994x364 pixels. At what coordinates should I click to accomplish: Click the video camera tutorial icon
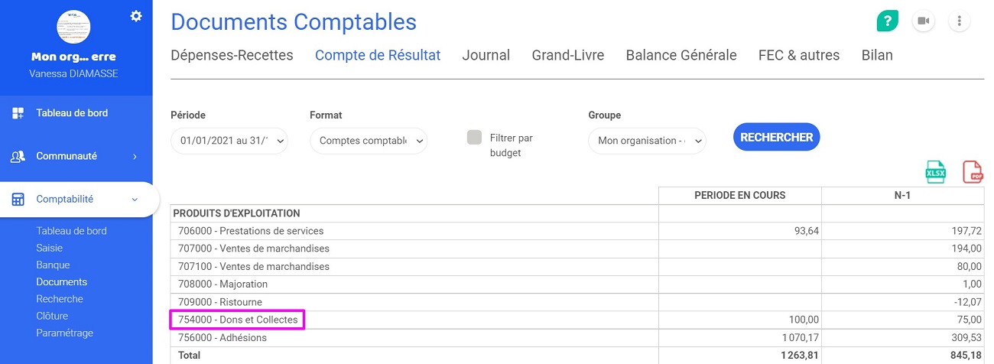924,21
